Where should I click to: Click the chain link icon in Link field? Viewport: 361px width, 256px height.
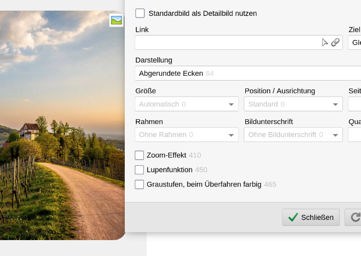coord(336,42)
